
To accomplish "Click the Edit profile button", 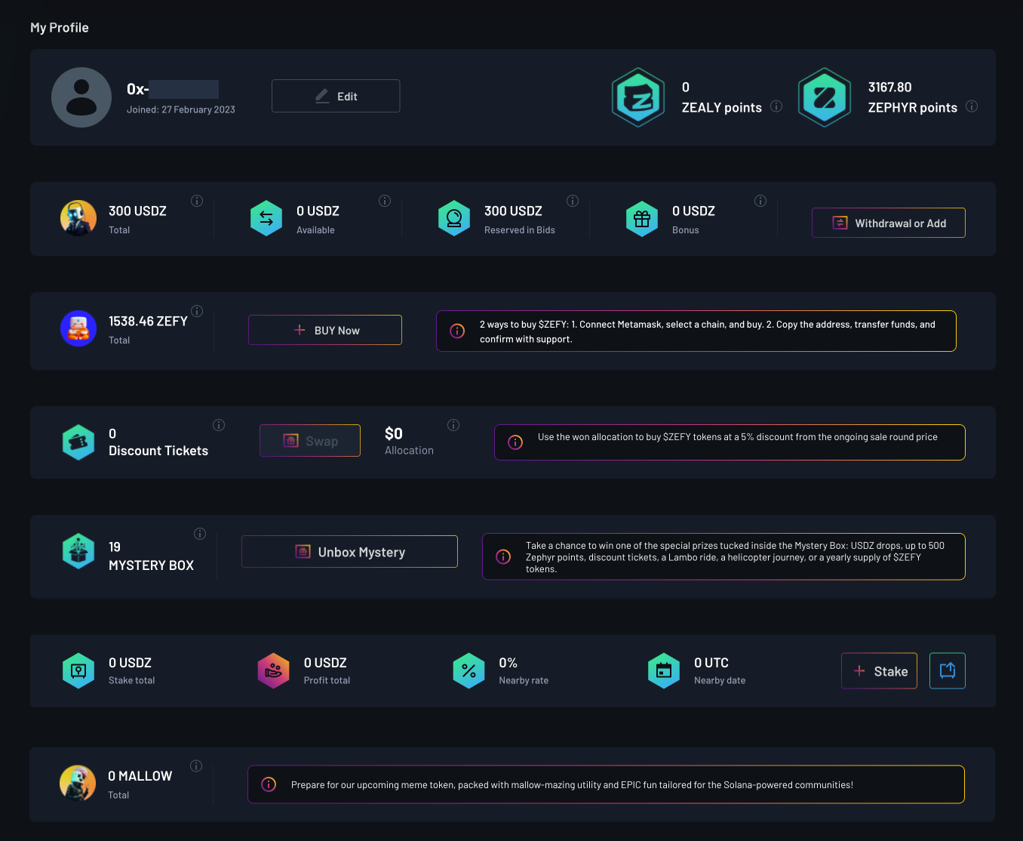I will click(336, 96).
